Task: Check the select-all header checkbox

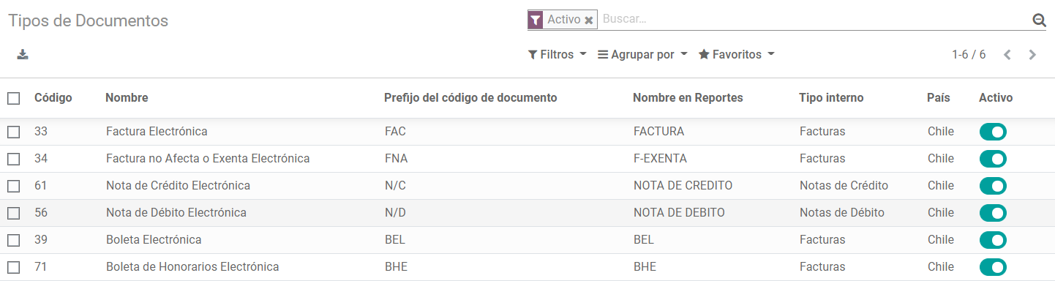Action: [14, 98]
